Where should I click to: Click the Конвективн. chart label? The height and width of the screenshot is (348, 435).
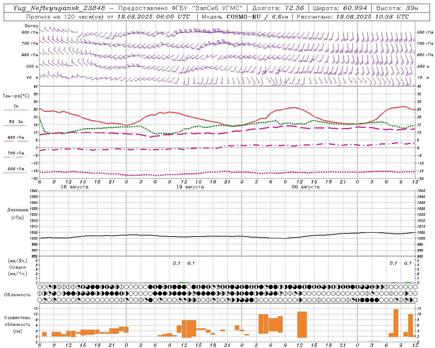tap(18, 318)
